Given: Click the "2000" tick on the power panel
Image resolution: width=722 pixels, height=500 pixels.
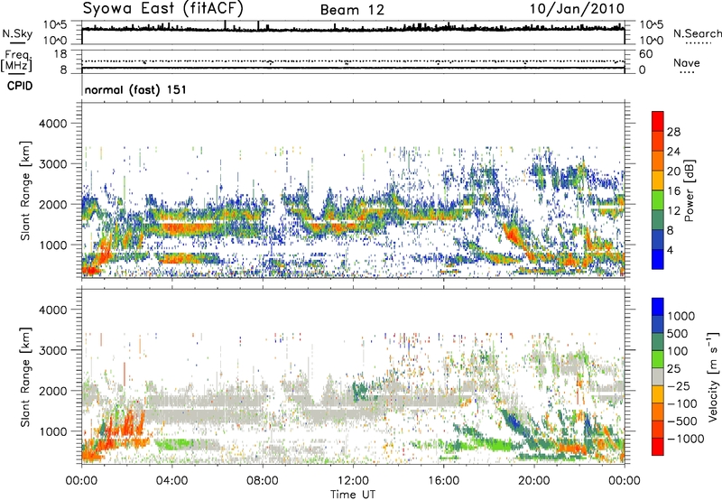Looking at the screenshot, I should point(52,204).
